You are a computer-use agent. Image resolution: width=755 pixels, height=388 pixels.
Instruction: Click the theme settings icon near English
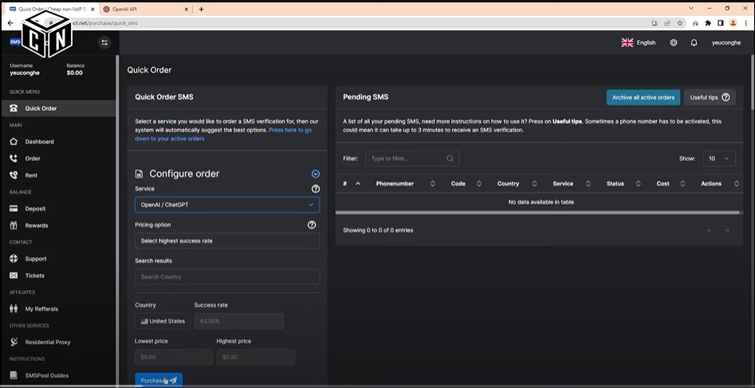point(674,43)
